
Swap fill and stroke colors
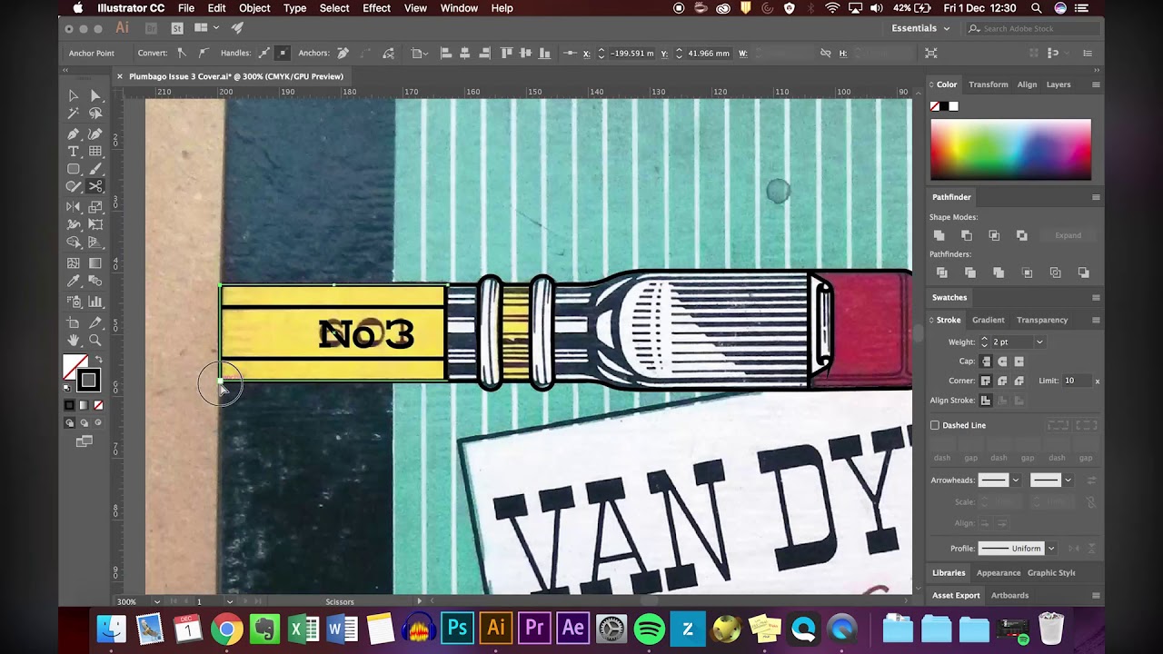click(x=98, y=360)
